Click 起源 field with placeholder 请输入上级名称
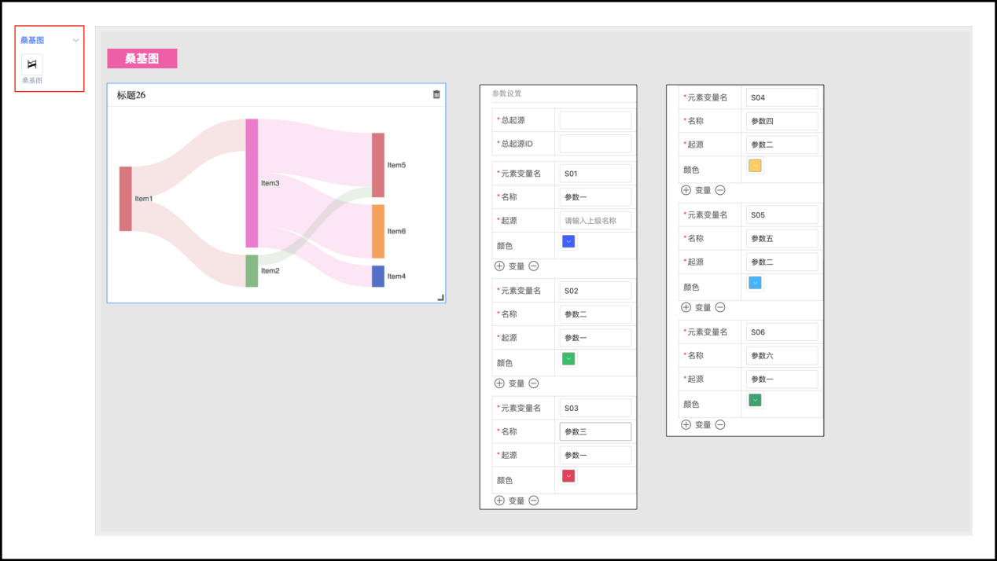 coord(595,221)
